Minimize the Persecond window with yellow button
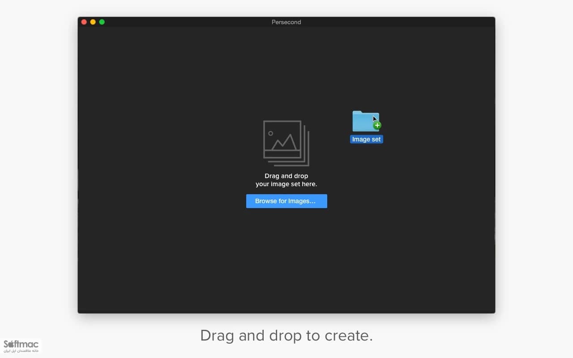This screenshot has width=573, height=358. 93,22
